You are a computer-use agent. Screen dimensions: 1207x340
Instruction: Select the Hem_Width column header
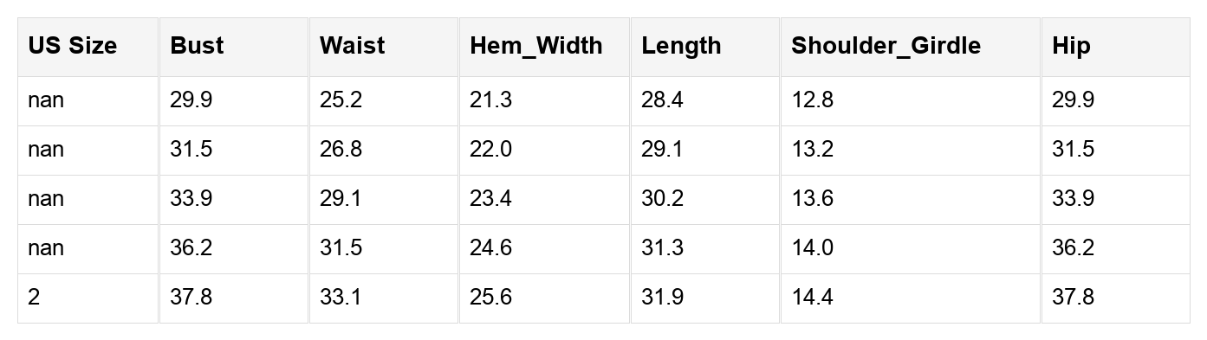[x=545, y=47]
